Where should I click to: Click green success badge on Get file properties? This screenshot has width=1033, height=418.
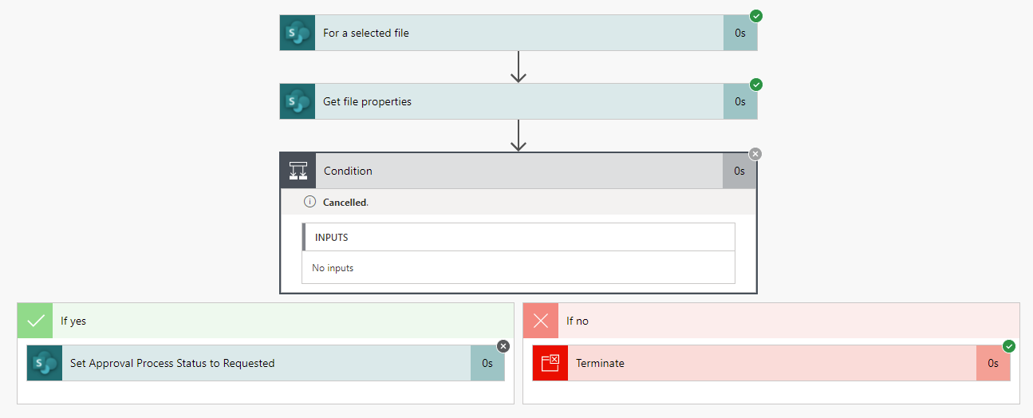756,85
